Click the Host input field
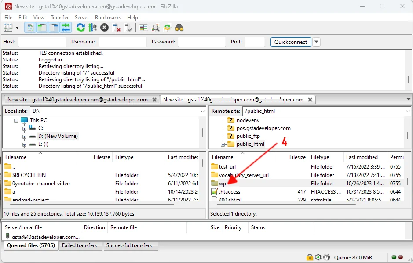The width and height of the screenshot is (413, 263). [42, 42]
